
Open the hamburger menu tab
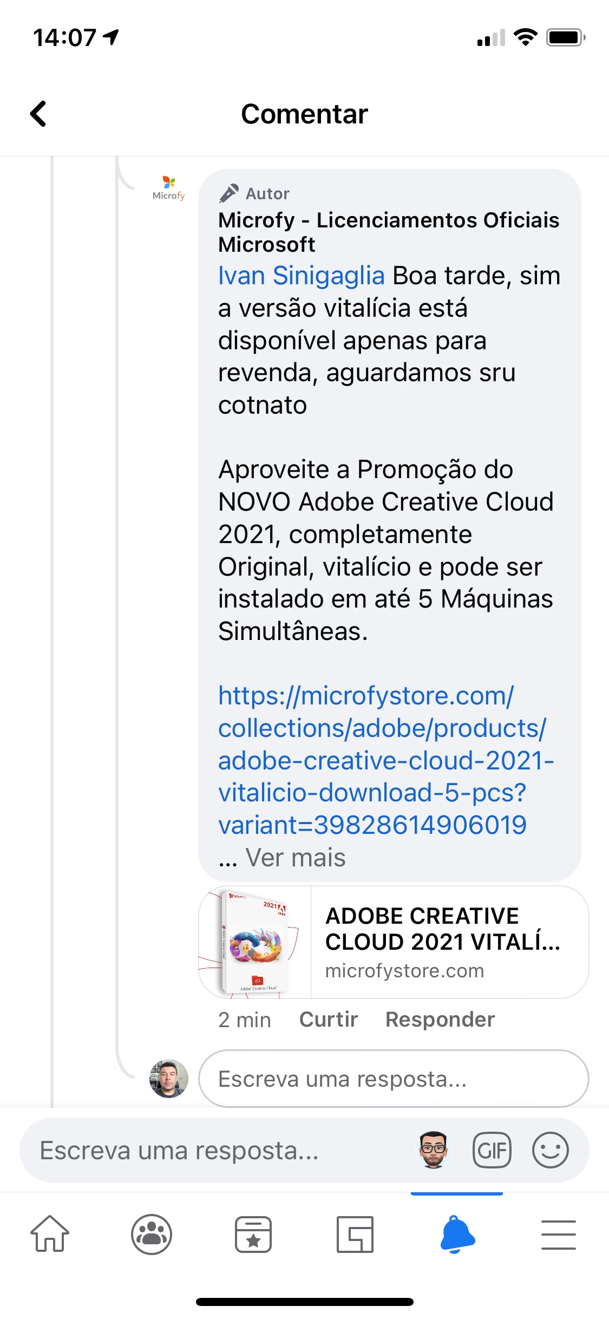coord(559,1234)
